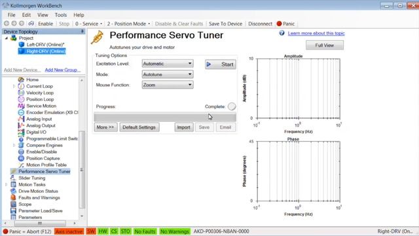This screenshot has width=419, height=236.
Task: Click the Programmable Limit Switch icon
Action: click(x=21, y=138)
